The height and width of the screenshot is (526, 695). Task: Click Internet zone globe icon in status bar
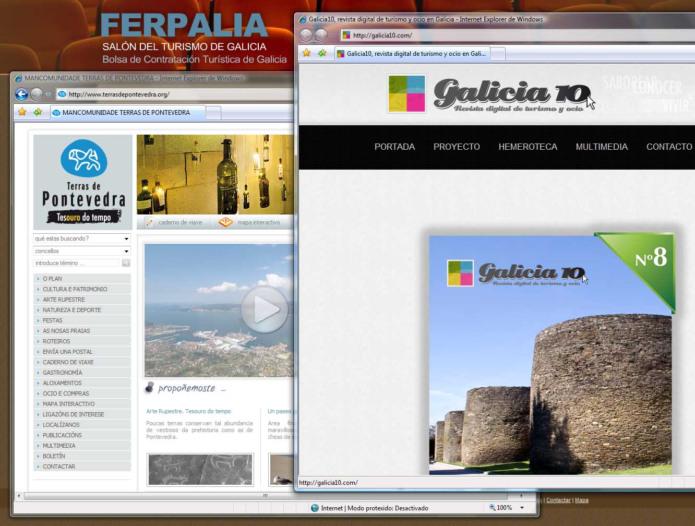coord(315,508)
